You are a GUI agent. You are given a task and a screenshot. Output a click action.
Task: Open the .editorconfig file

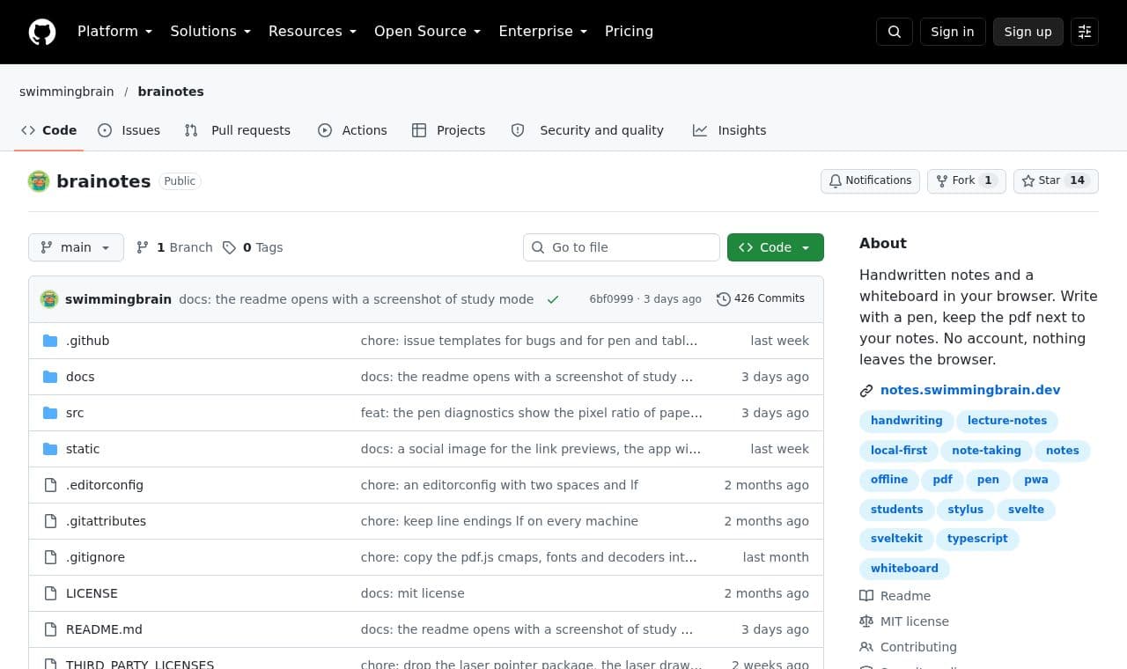[105, 485]
